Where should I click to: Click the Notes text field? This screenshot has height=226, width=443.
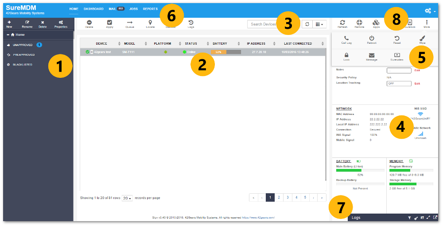(399, 70)
